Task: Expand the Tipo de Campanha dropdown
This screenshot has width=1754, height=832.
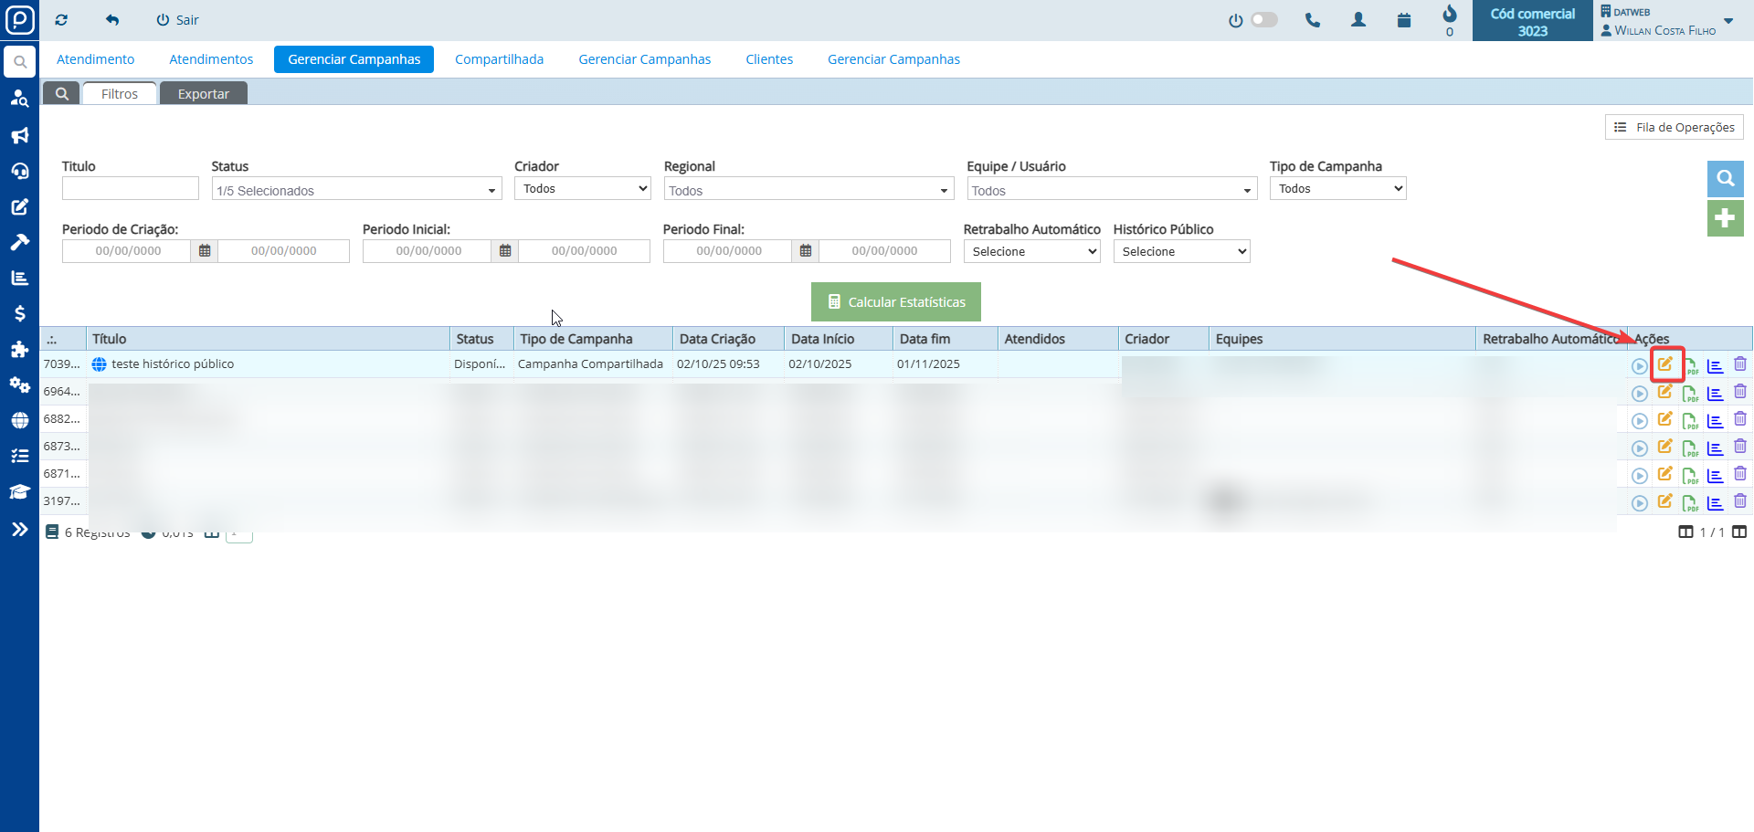Action: pos(1337,189)
